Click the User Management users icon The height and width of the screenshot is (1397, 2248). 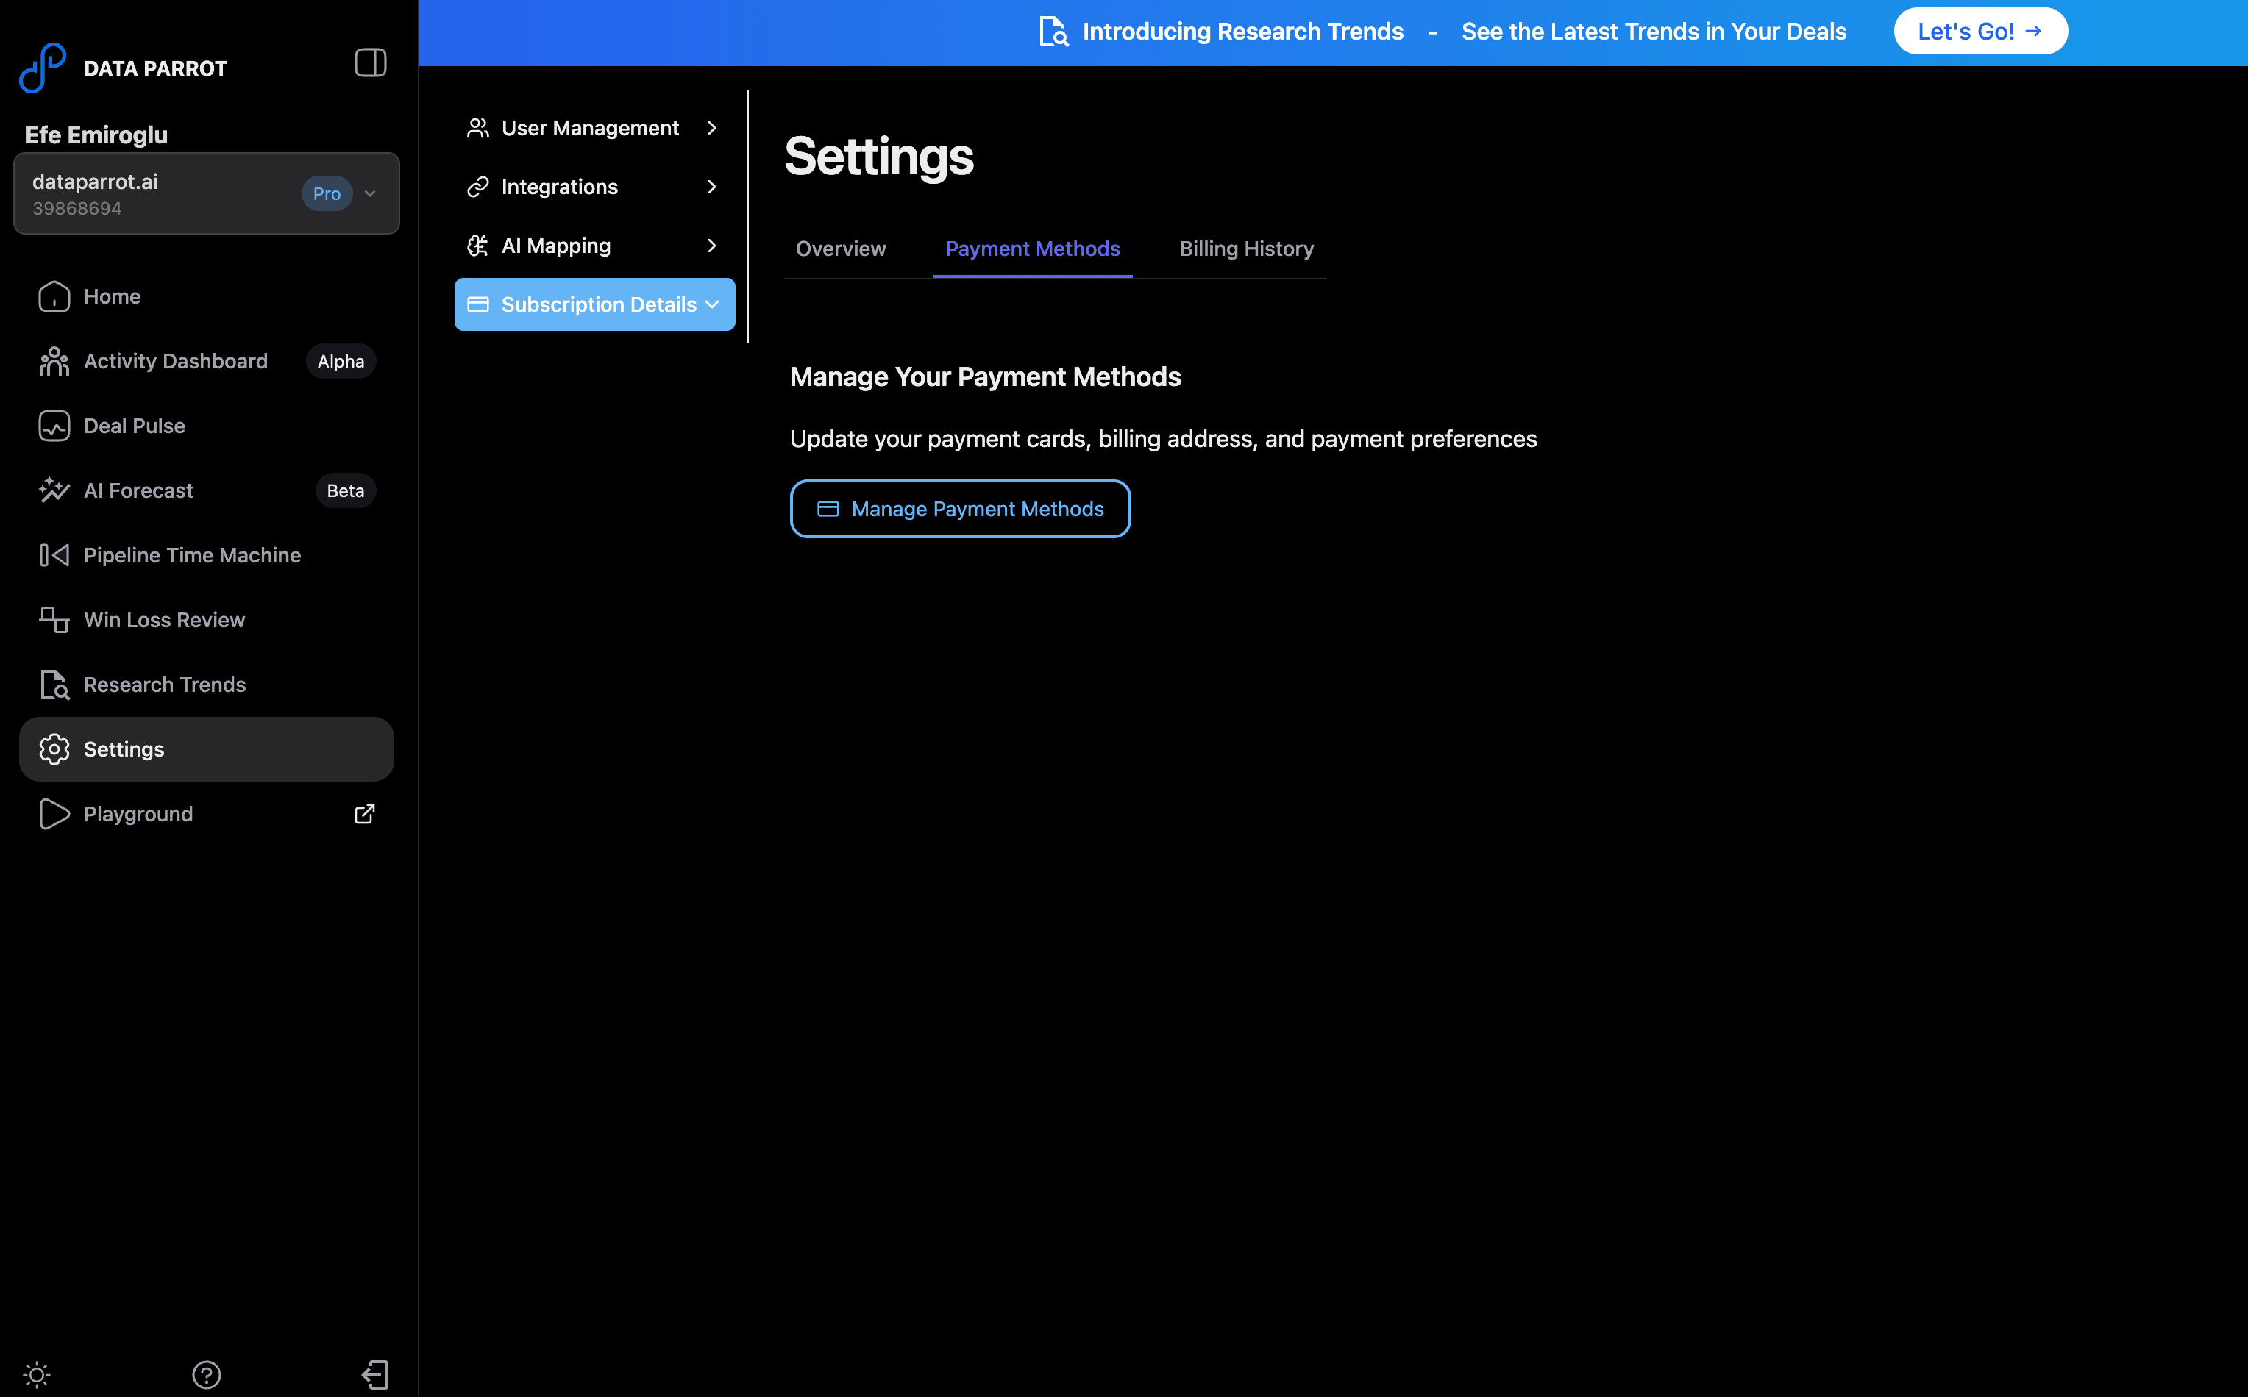[478, 127]
